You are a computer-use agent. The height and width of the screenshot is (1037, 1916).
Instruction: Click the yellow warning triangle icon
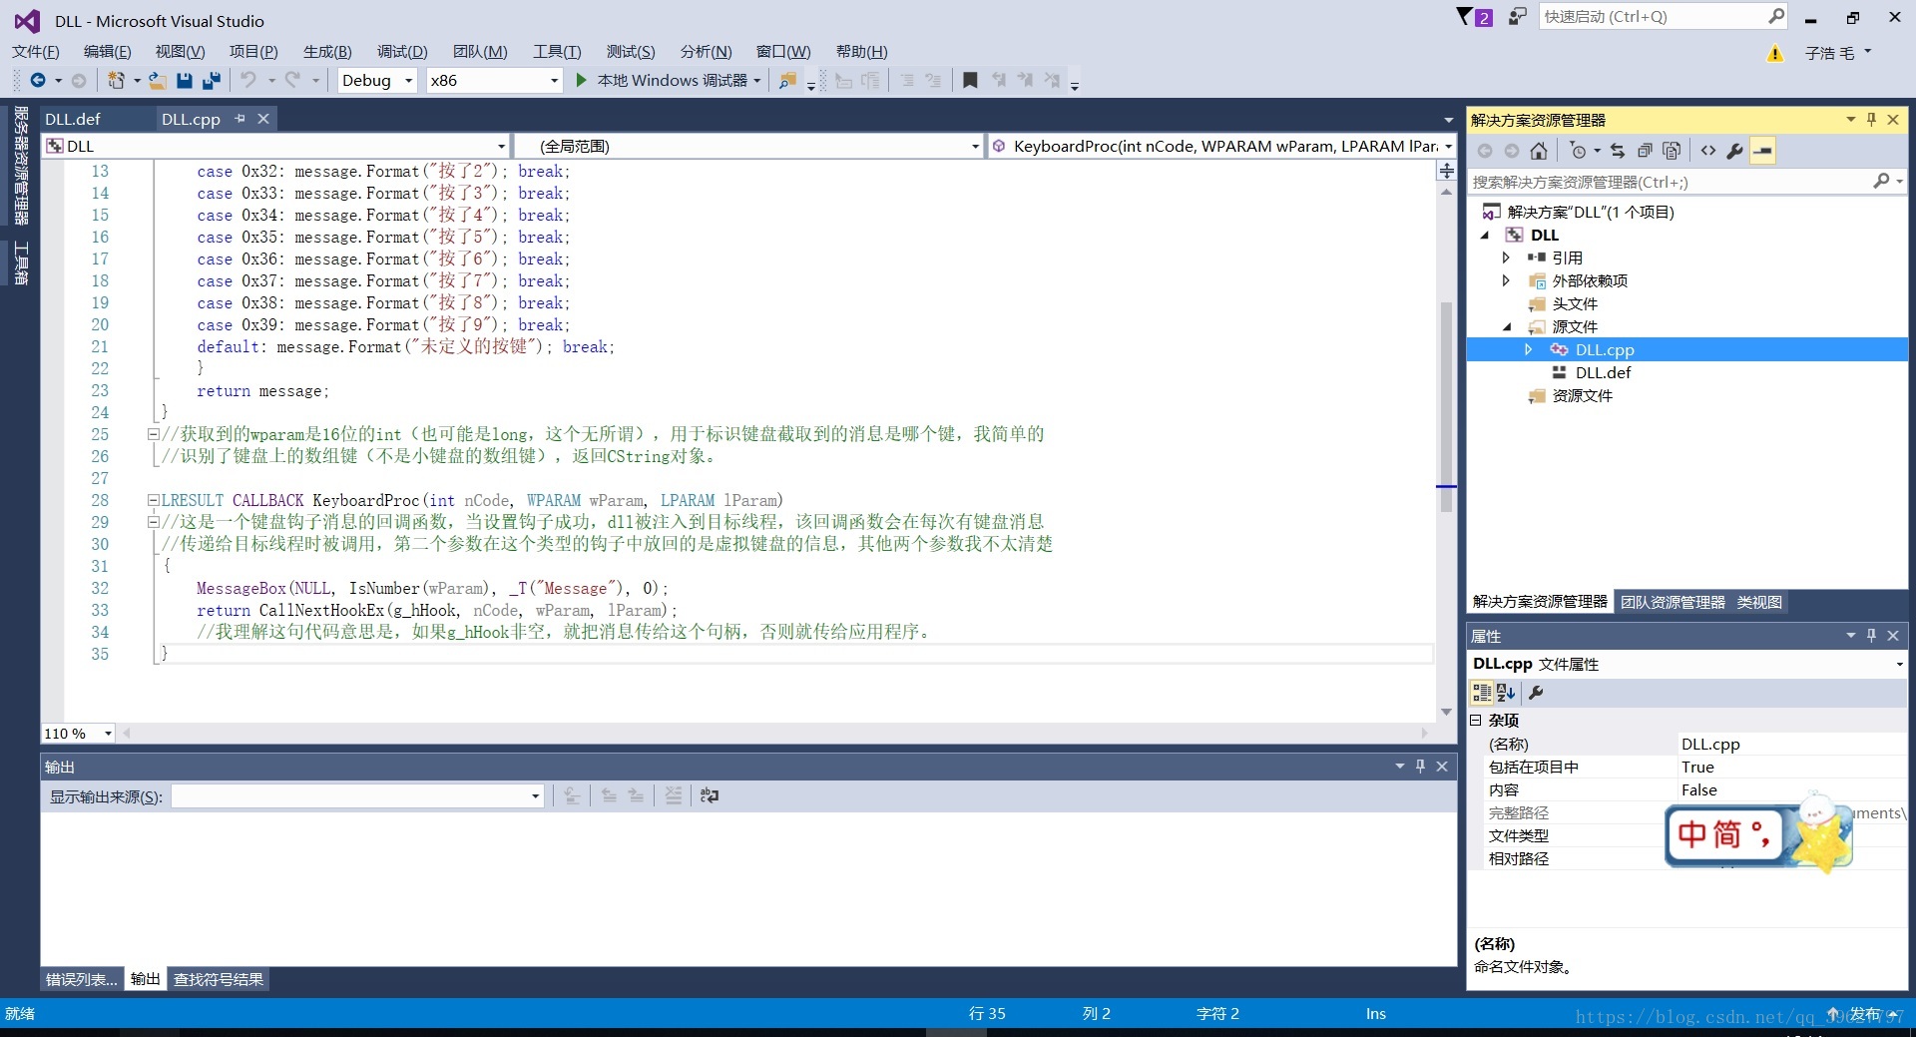tap(1775, 54)
